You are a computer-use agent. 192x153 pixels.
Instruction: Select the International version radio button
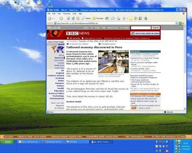click(83, 38)
